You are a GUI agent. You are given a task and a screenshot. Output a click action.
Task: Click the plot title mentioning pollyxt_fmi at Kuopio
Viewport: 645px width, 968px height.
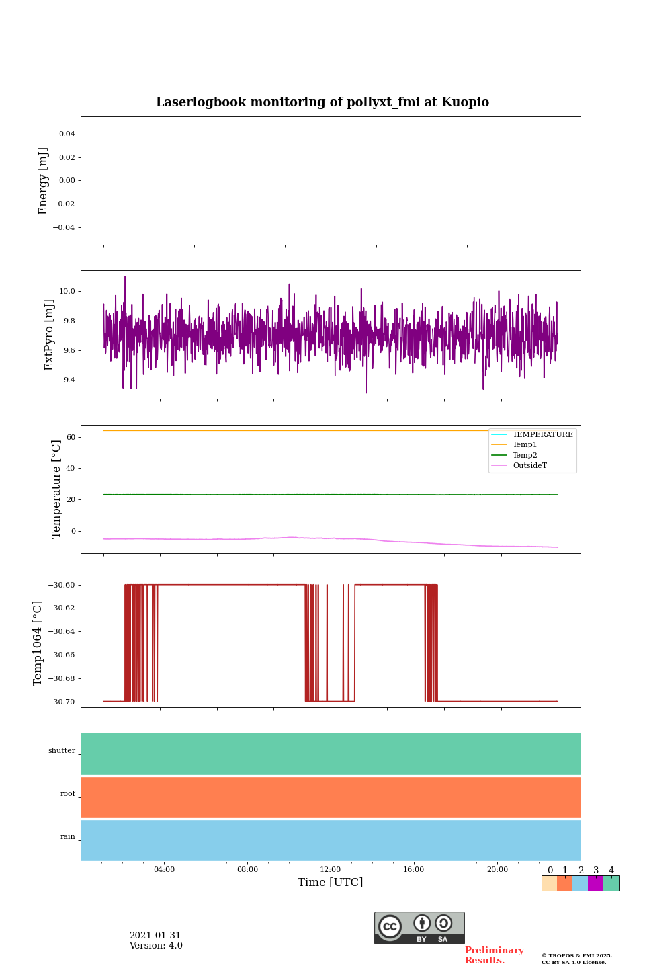click(x=322, y=102)
